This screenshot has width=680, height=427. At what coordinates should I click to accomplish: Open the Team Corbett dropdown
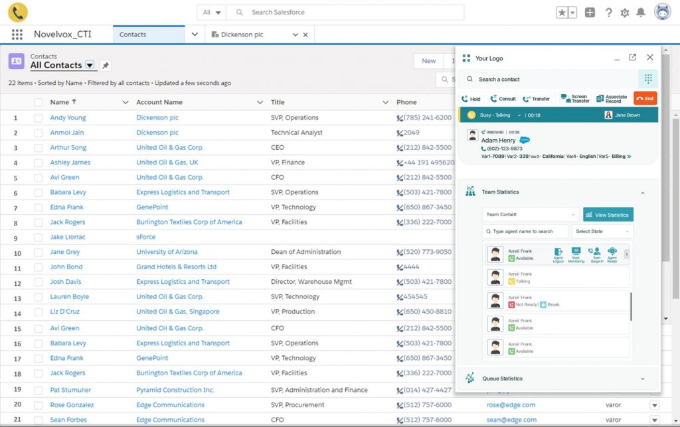coord(531,214)
